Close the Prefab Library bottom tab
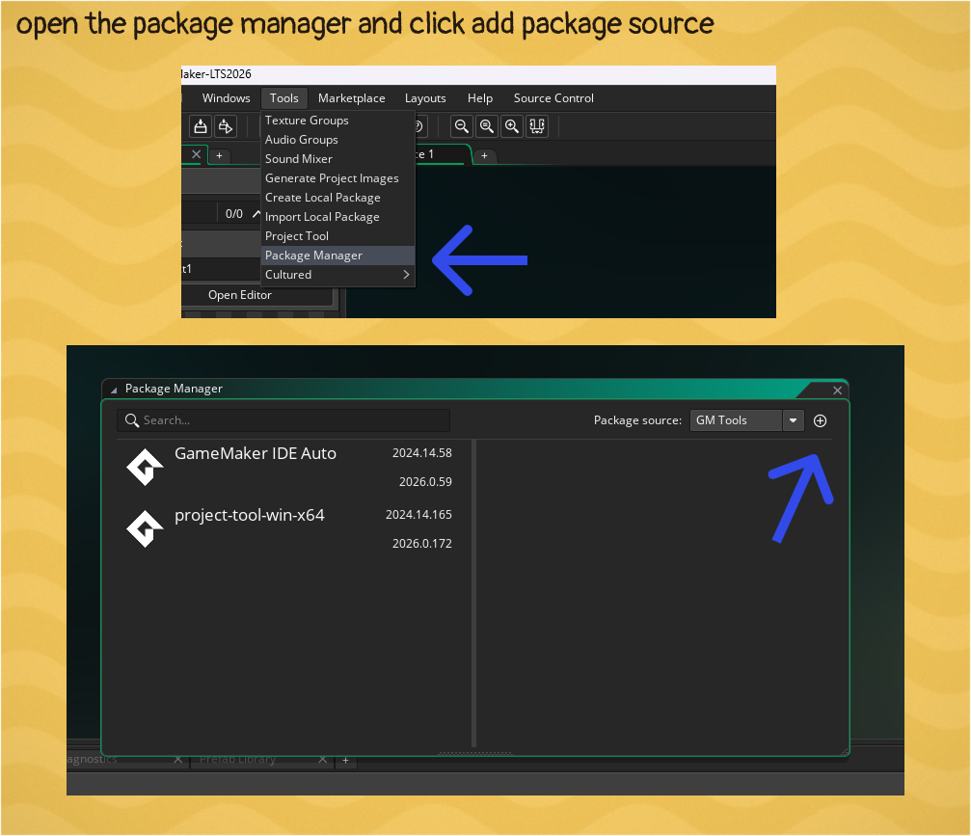 point(322,759)
